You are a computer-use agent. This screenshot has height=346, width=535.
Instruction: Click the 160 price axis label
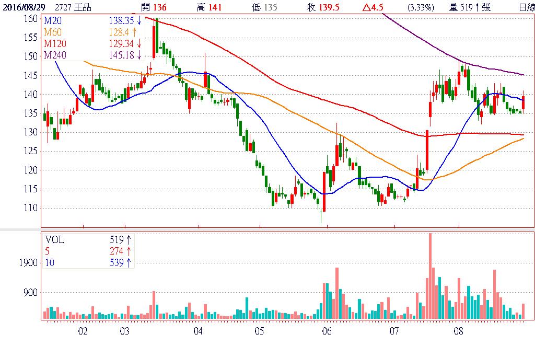point(31,18)
